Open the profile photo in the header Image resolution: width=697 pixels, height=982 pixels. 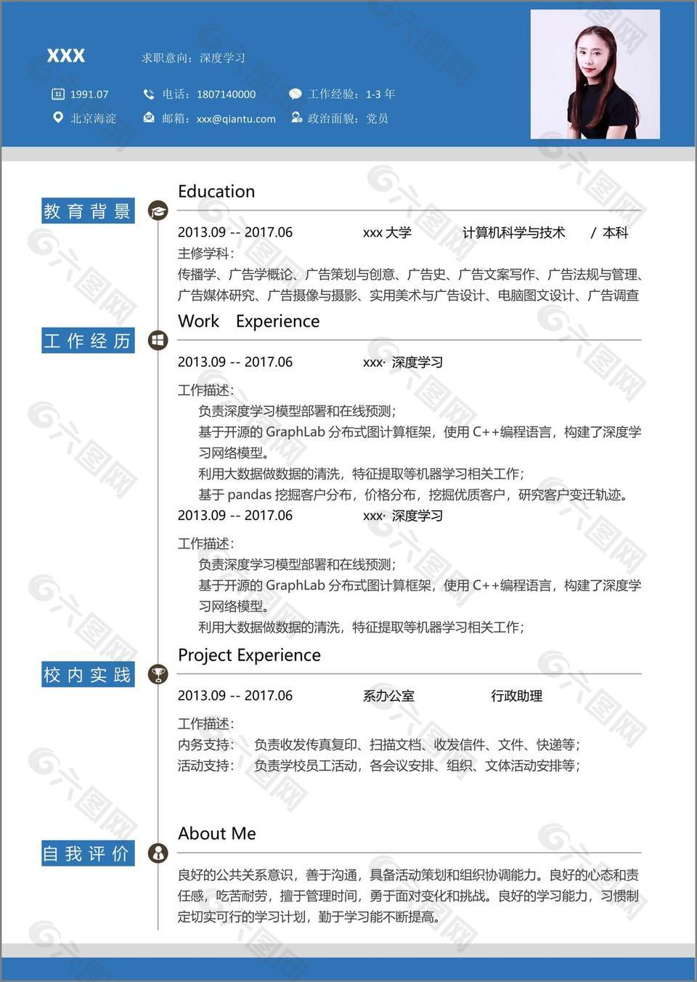[597, 73]
